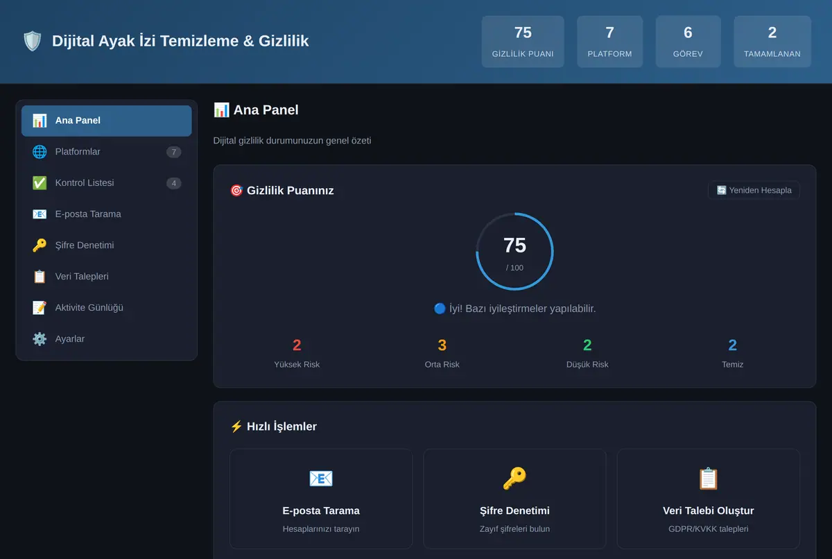Viewport: 832px width, 559px height.
Task: Click the 'GDPR/KVKK talepleri' description text
Action: click(708, 529)
